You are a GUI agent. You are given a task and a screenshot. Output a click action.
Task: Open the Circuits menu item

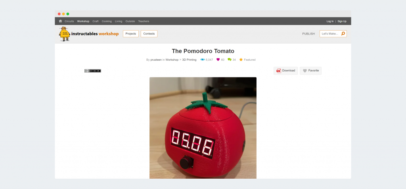point(69,21)
